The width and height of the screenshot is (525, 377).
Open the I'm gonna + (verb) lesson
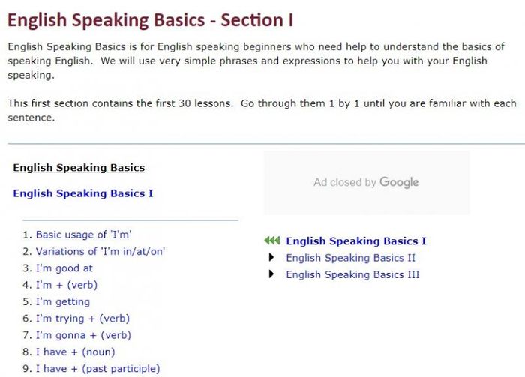[83, 335]
